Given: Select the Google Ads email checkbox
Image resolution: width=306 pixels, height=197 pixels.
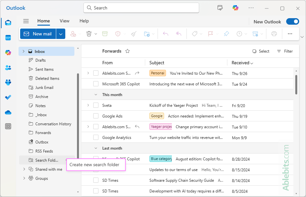Looking at the screenshot, I should point(96,116).
